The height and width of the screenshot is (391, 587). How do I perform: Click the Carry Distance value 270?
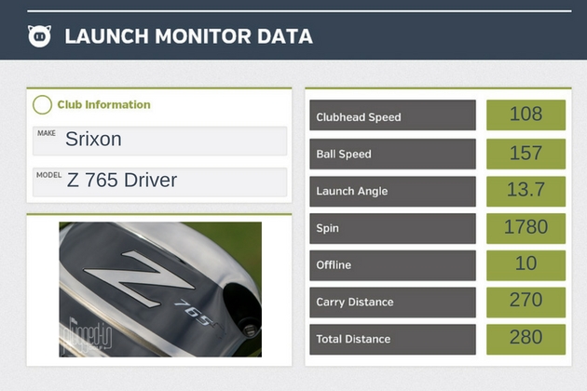point(526,303)
